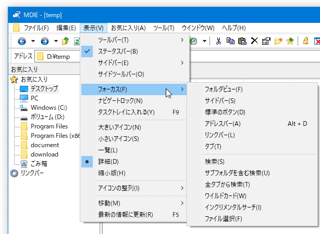Click the new folder toolbar icon

(278, 41)
